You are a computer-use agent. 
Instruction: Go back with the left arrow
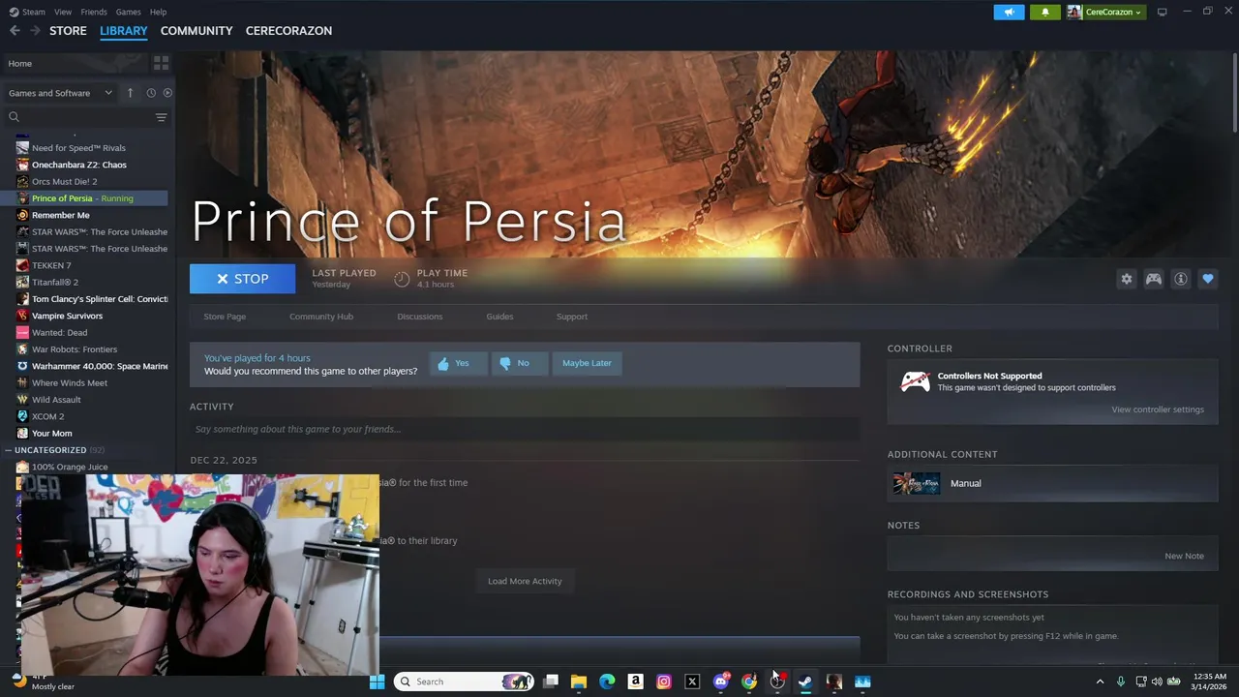pyautogui.click(x=15, y=31)
